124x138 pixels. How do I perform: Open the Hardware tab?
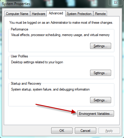39,14
